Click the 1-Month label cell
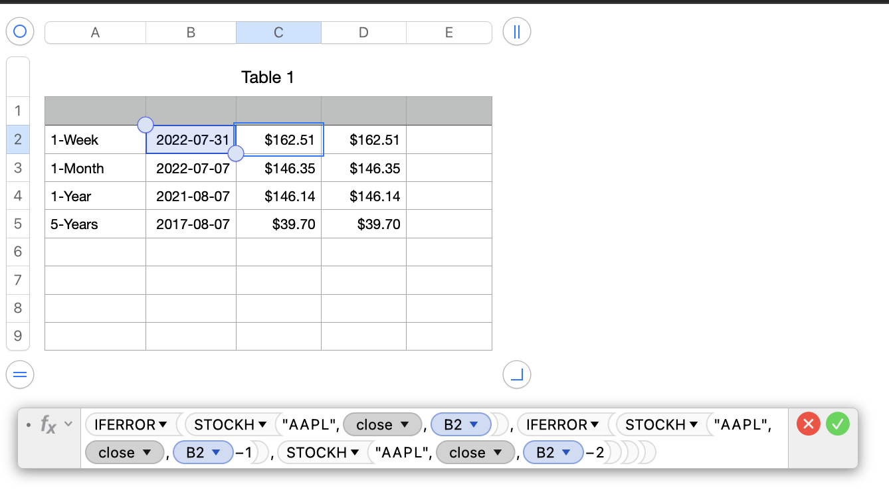889x494 pixels. 95,168
